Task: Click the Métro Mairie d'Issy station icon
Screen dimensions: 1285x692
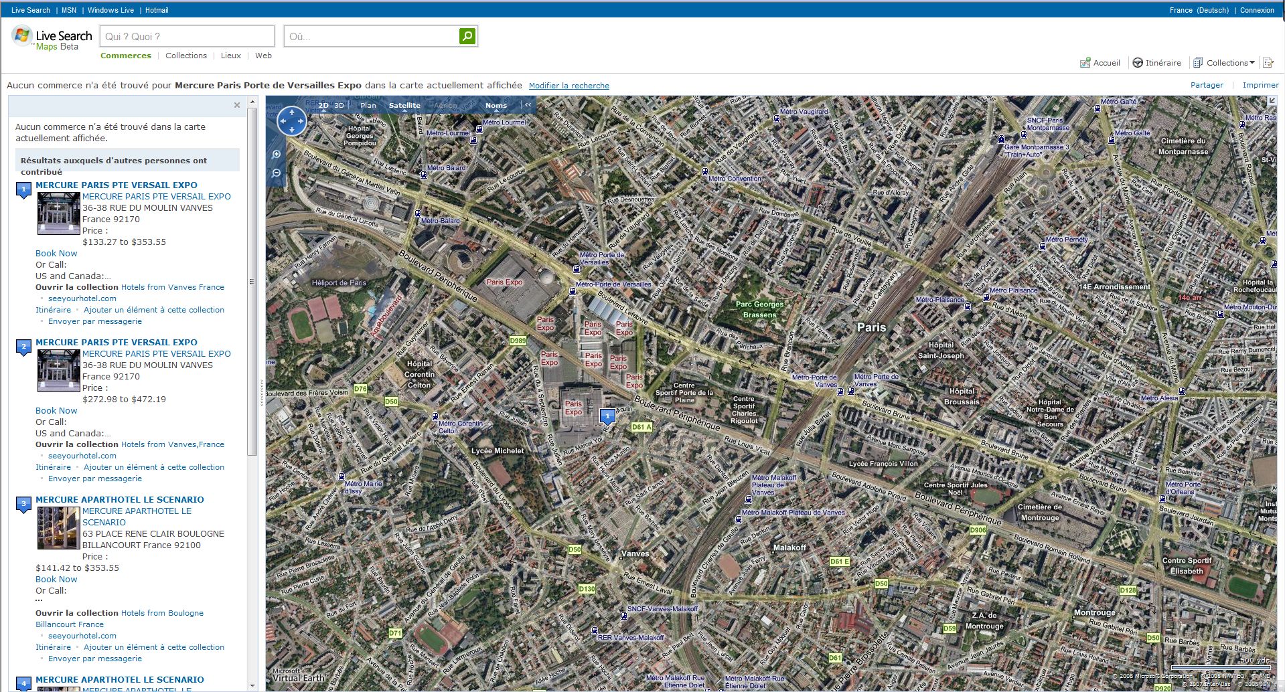Action: 342,477
